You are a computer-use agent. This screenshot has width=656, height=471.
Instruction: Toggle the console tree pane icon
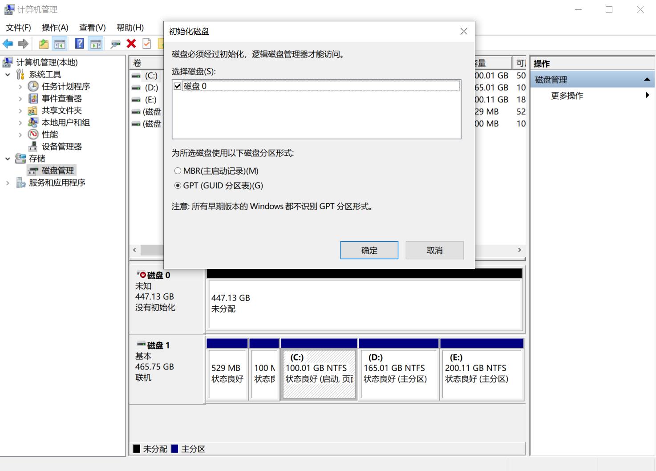tap(60, 43)
